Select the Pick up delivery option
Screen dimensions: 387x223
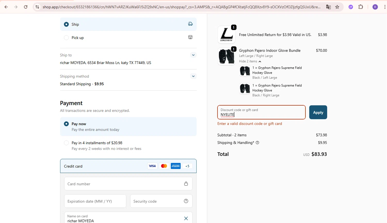(x=67, y=38)
